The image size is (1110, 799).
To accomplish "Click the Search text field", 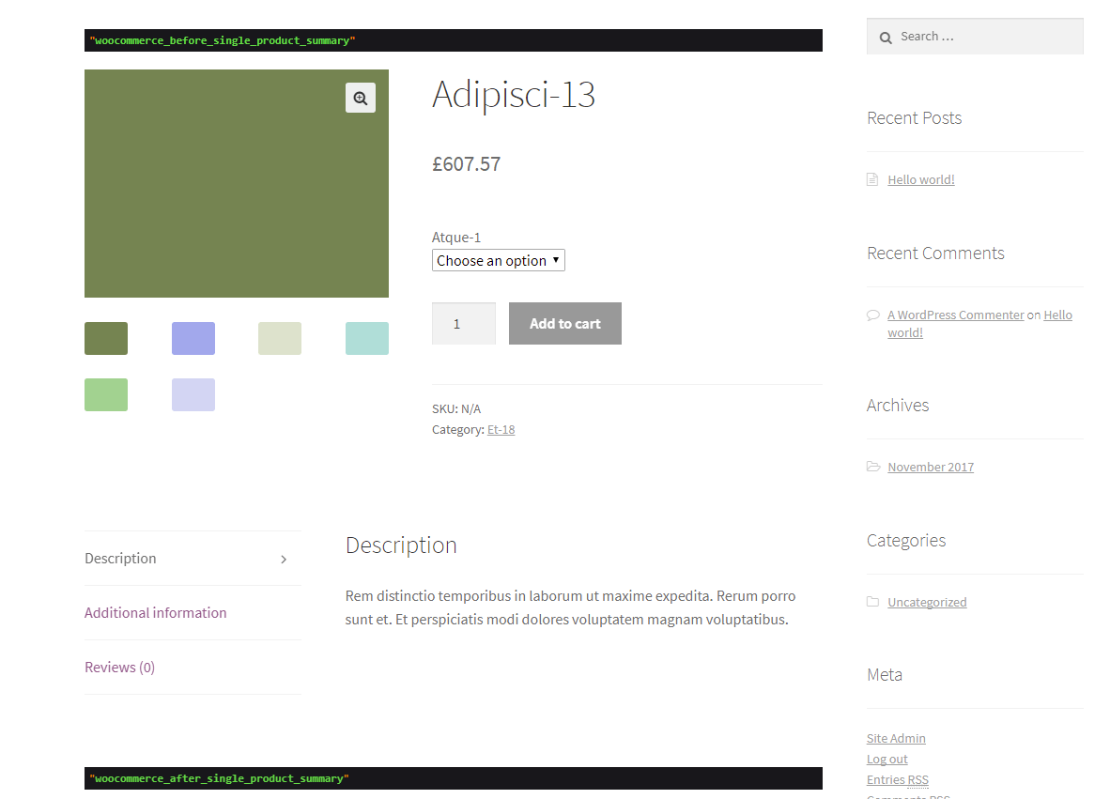I will 975,36.
